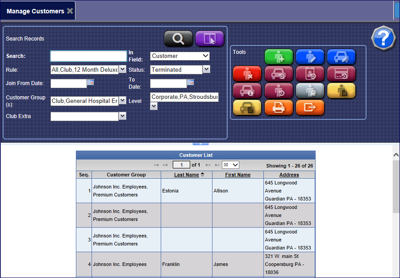Open help via the question mark icon
Viewport: 400px width, 278px height.
tap(383, 38)
